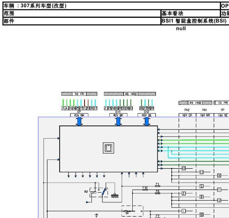Click pin 31 of the EP connector
Viewport: 229px width, 218px height.
[x=85, y=108]
